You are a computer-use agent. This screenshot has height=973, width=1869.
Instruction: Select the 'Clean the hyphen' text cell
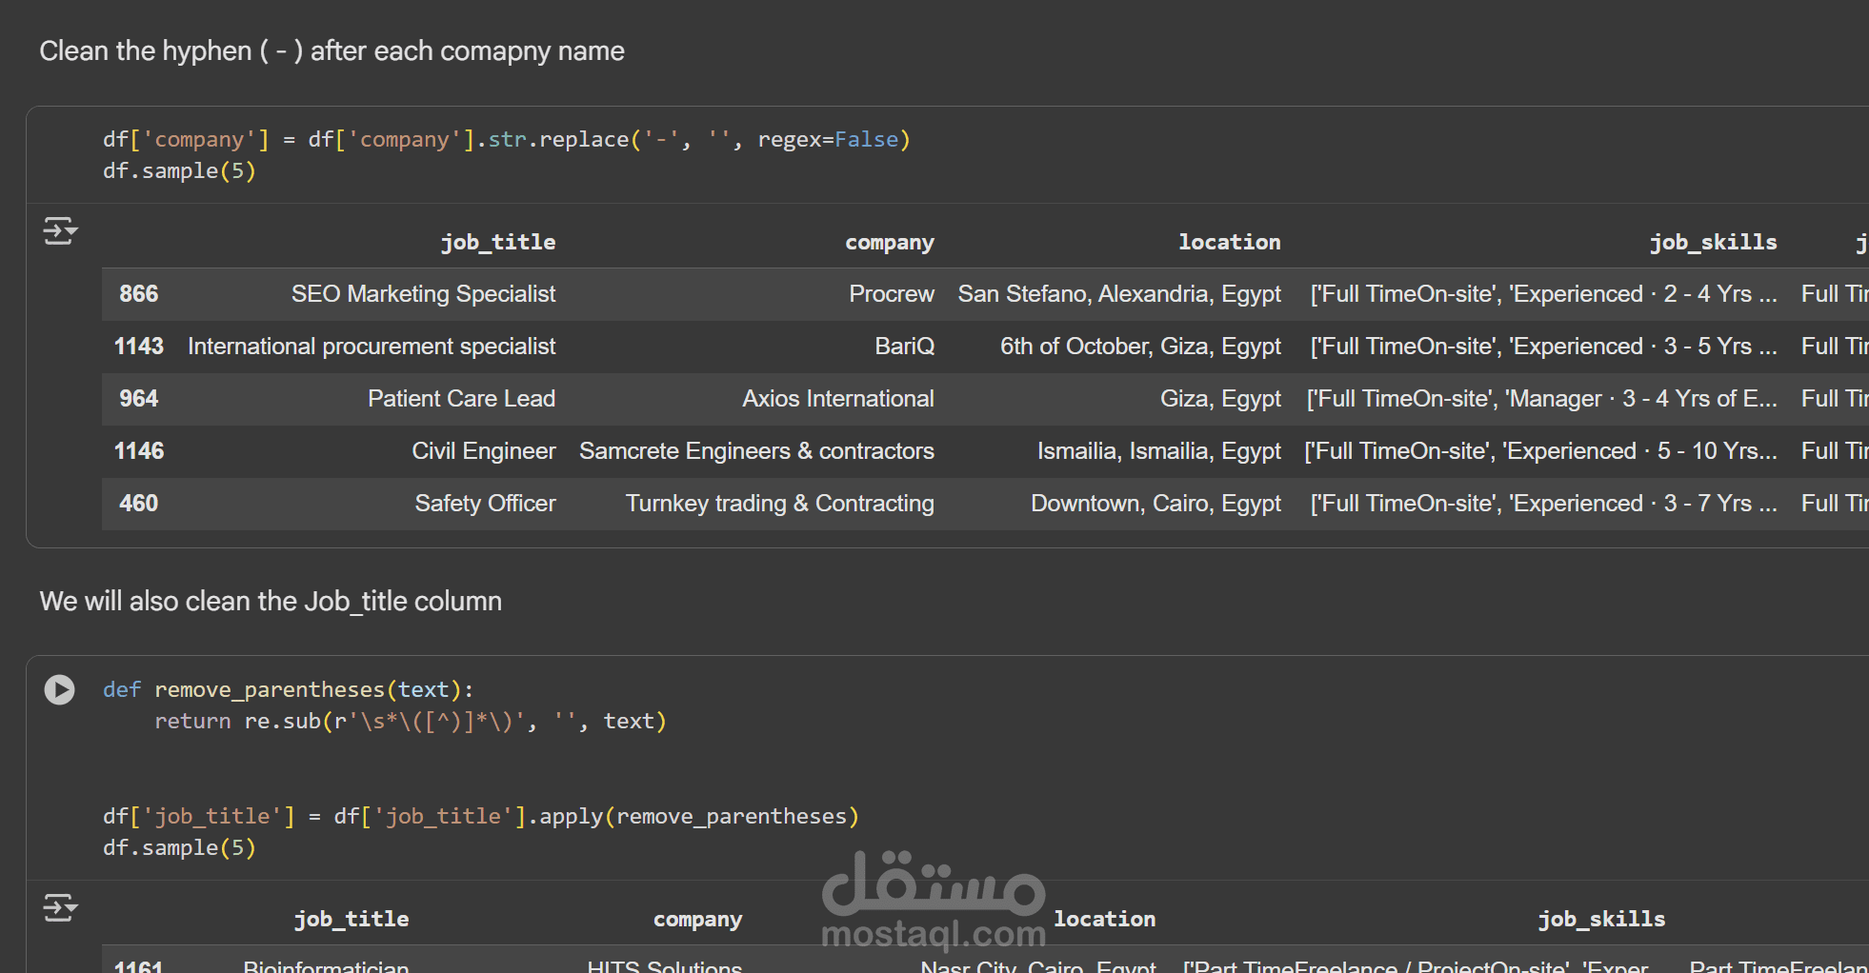point(332,51)
